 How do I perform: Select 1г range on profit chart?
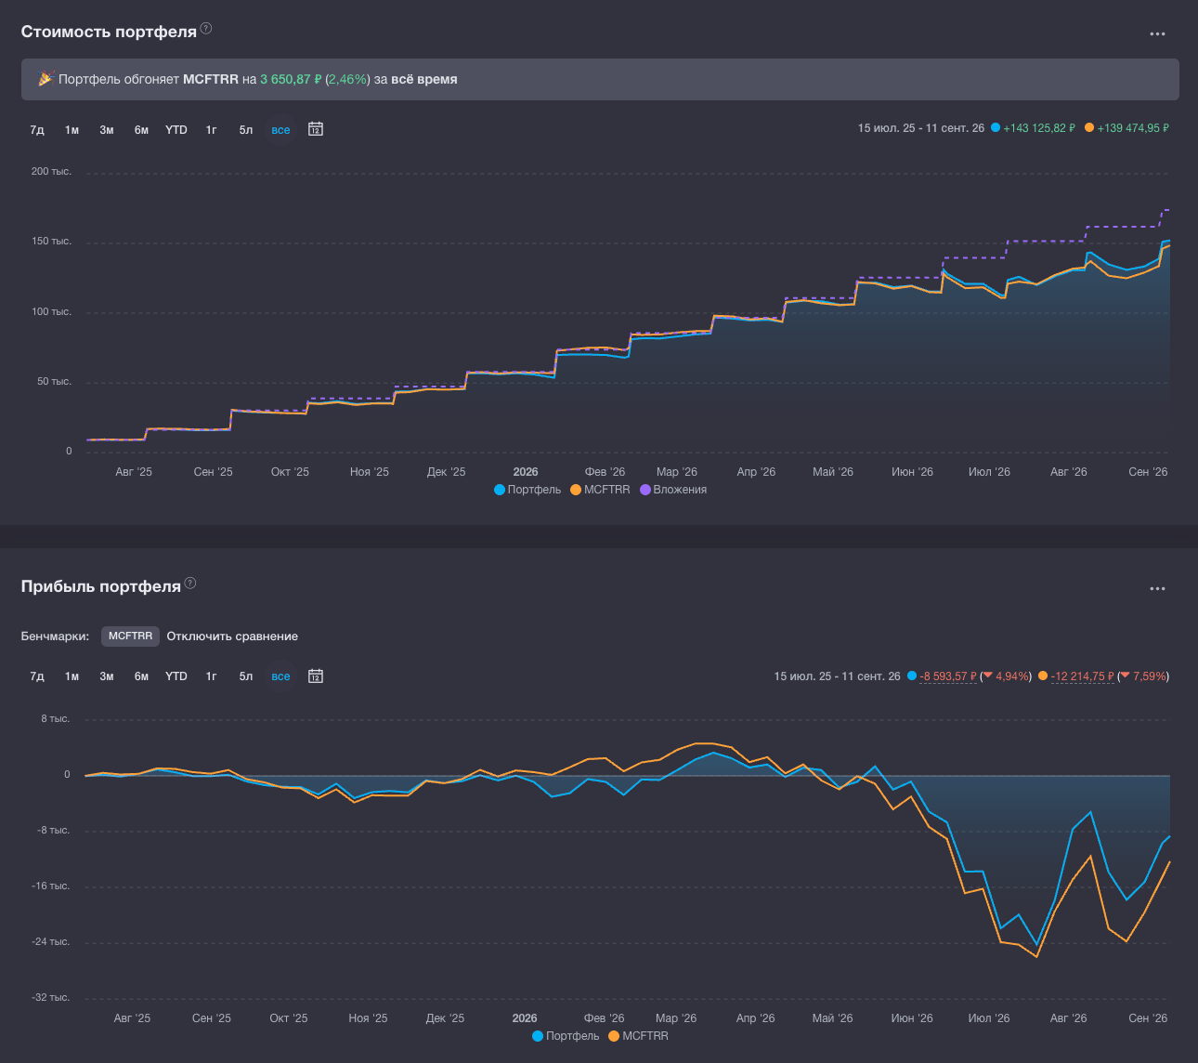(x=211, y=676)
